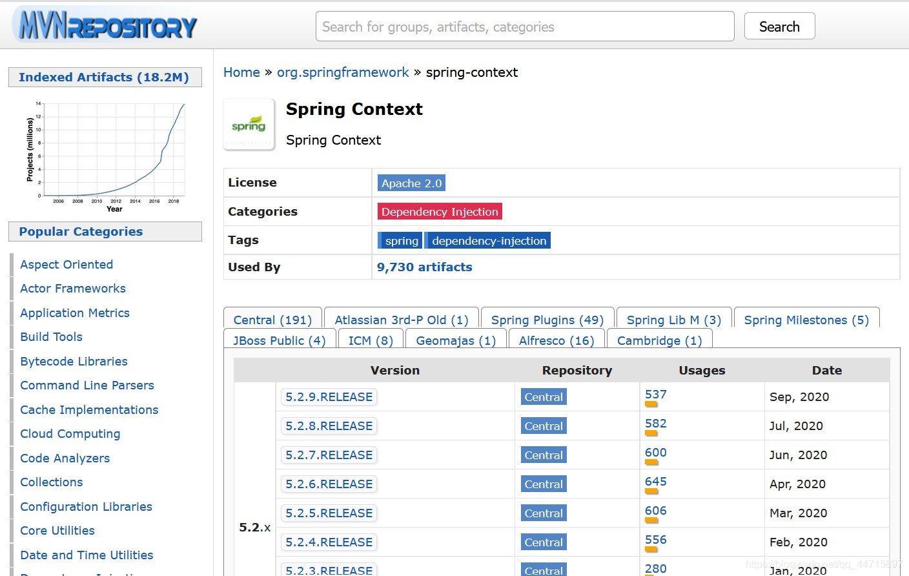
Task: Switch to Alfresco (16) tab
Action: click(557, 340)
